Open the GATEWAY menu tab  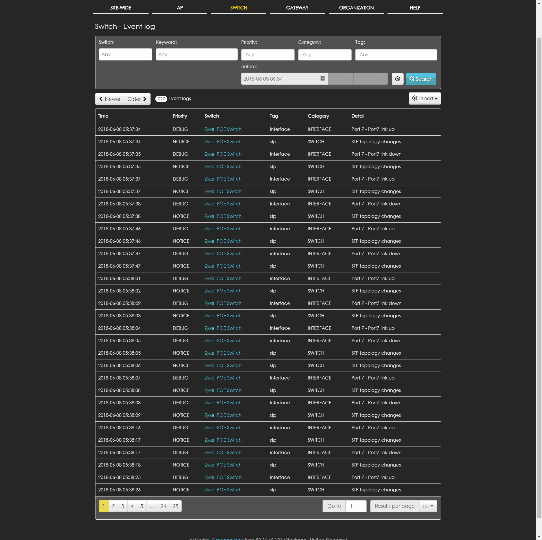point(297,8)
